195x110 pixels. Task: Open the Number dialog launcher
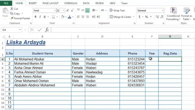(x=163, y=23)
